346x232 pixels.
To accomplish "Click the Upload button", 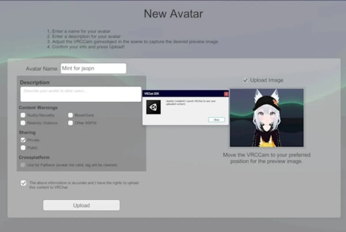I will (x=81, y=205).
